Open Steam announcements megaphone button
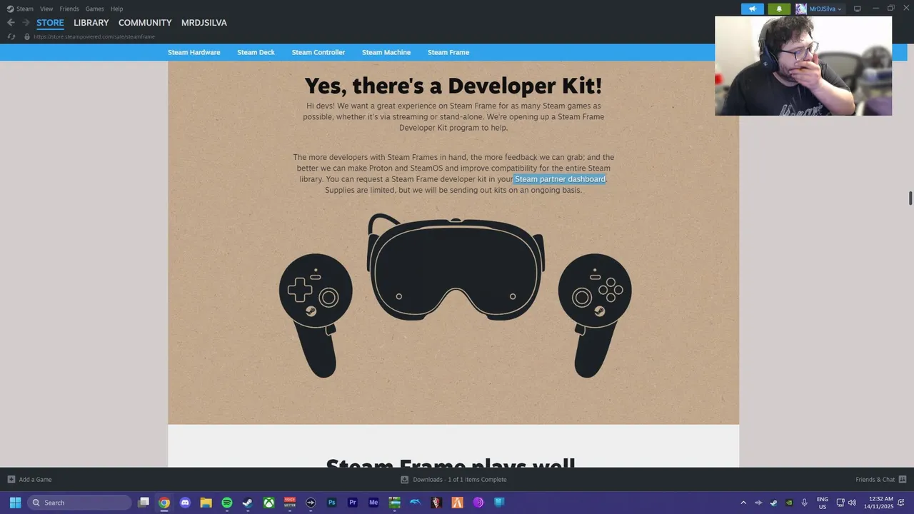 752,9
